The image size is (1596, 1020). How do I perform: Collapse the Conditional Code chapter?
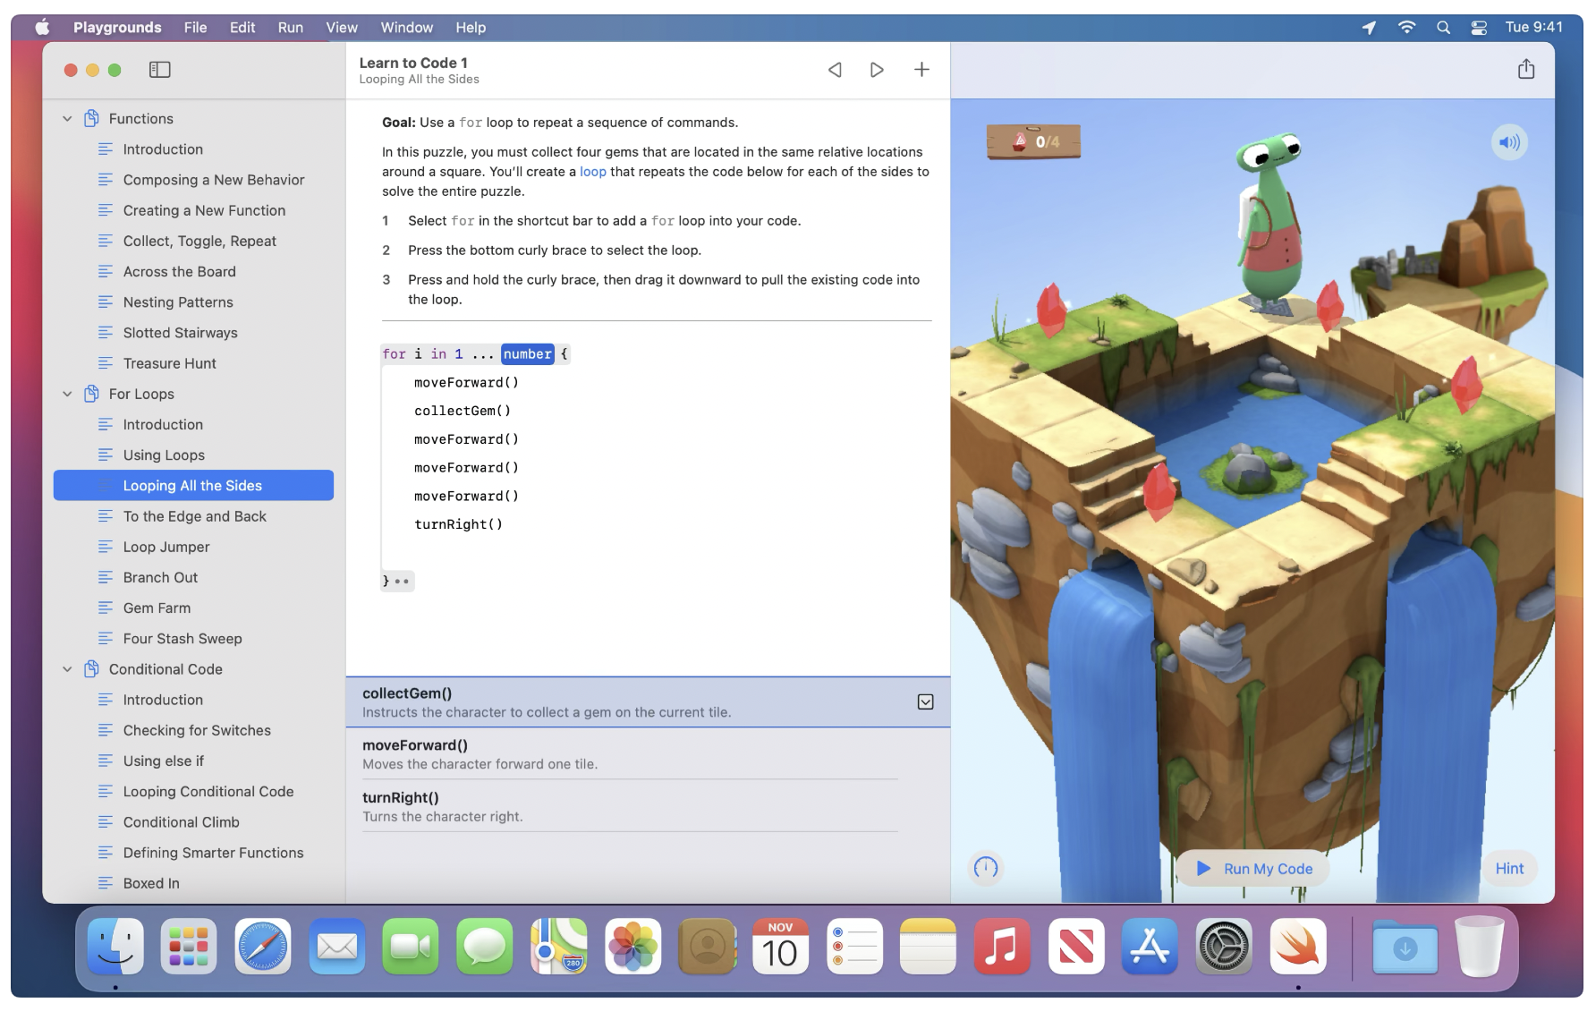coord(67,670)
